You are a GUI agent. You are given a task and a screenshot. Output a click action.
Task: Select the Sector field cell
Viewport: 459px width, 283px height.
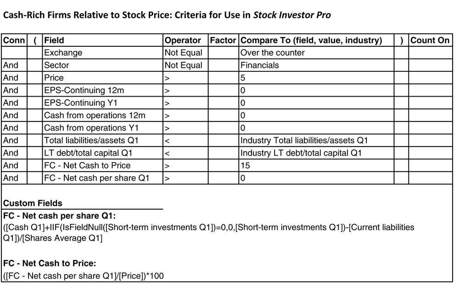(x=102, y=65)
